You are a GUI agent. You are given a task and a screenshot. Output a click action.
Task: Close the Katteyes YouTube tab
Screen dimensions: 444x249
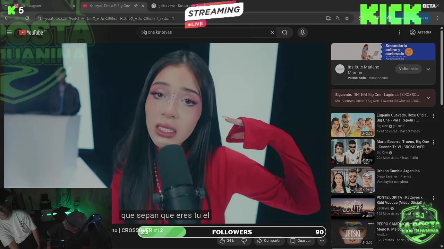[143, 6]
